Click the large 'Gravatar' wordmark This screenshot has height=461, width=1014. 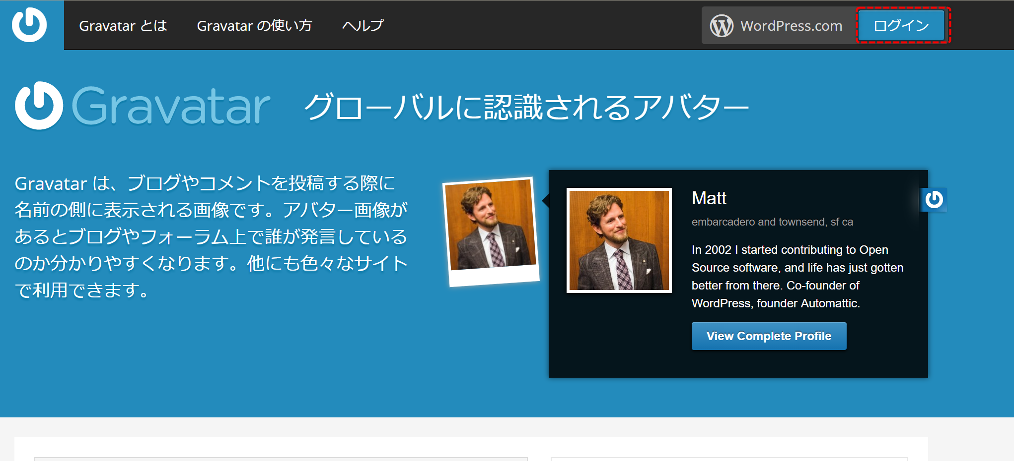tap(171, 106)
